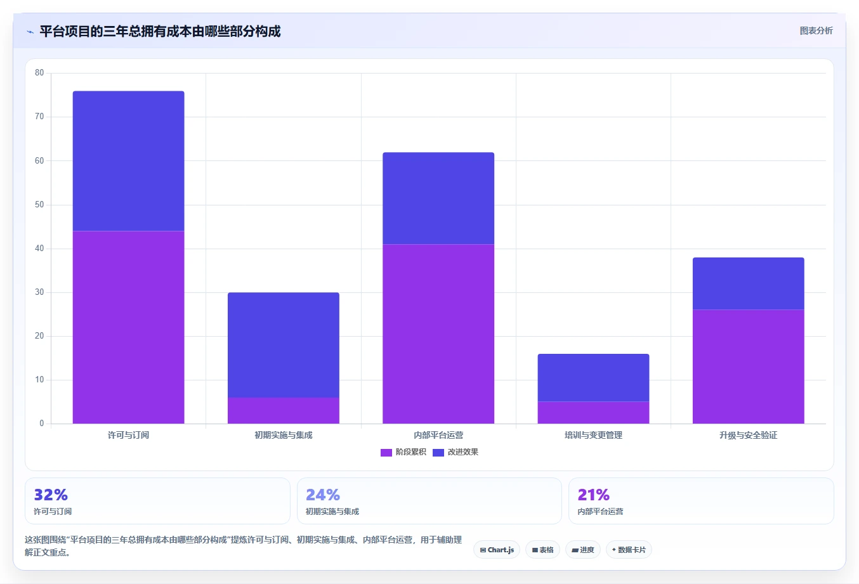Click the blue segment of 培训与变更管理 bar
Screen dimensions: 859x584
coord(593,377)
